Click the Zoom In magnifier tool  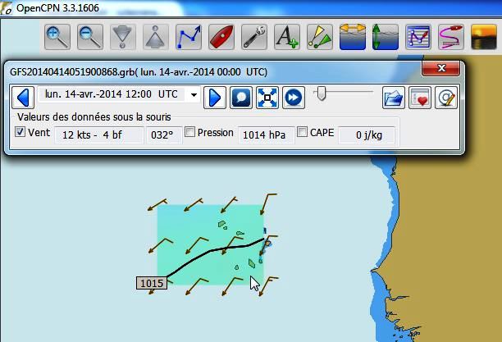tap(57, 37)
